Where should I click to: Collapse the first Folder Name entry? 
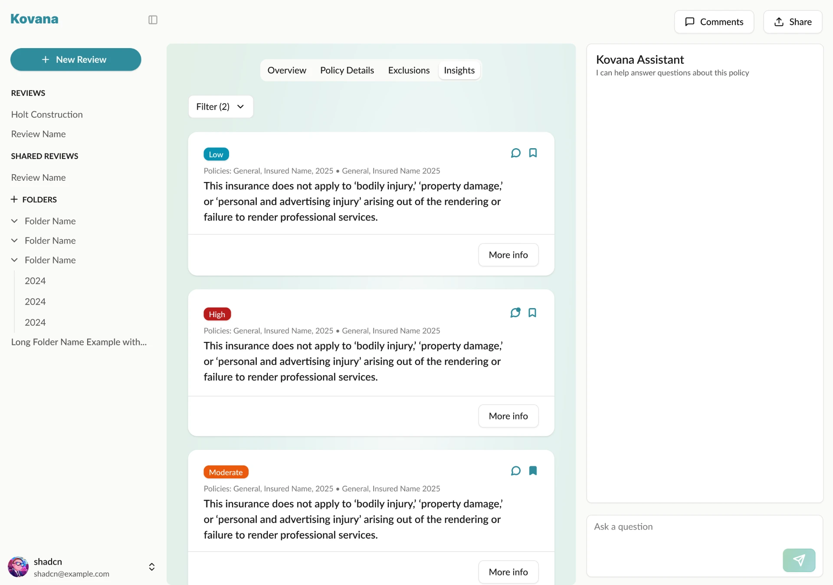14,221
